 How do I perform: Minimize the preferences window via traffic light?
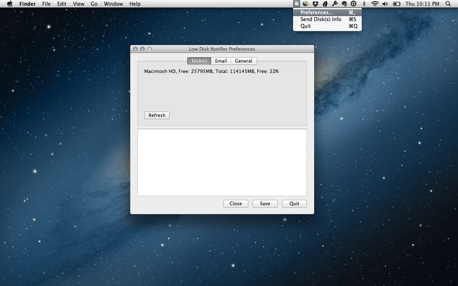(142, 49)
